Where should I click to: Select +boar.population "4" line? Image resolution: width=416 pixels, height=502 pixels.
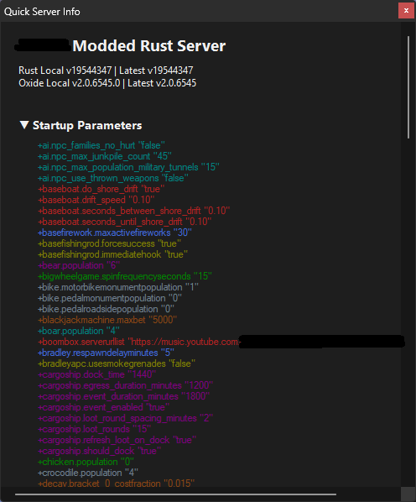(x=79, y=331)
